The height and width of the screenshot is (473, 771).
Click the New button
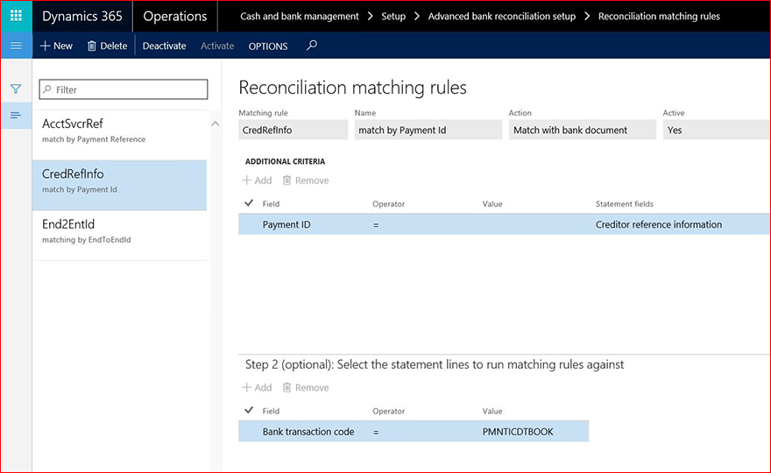pos(57,46)
